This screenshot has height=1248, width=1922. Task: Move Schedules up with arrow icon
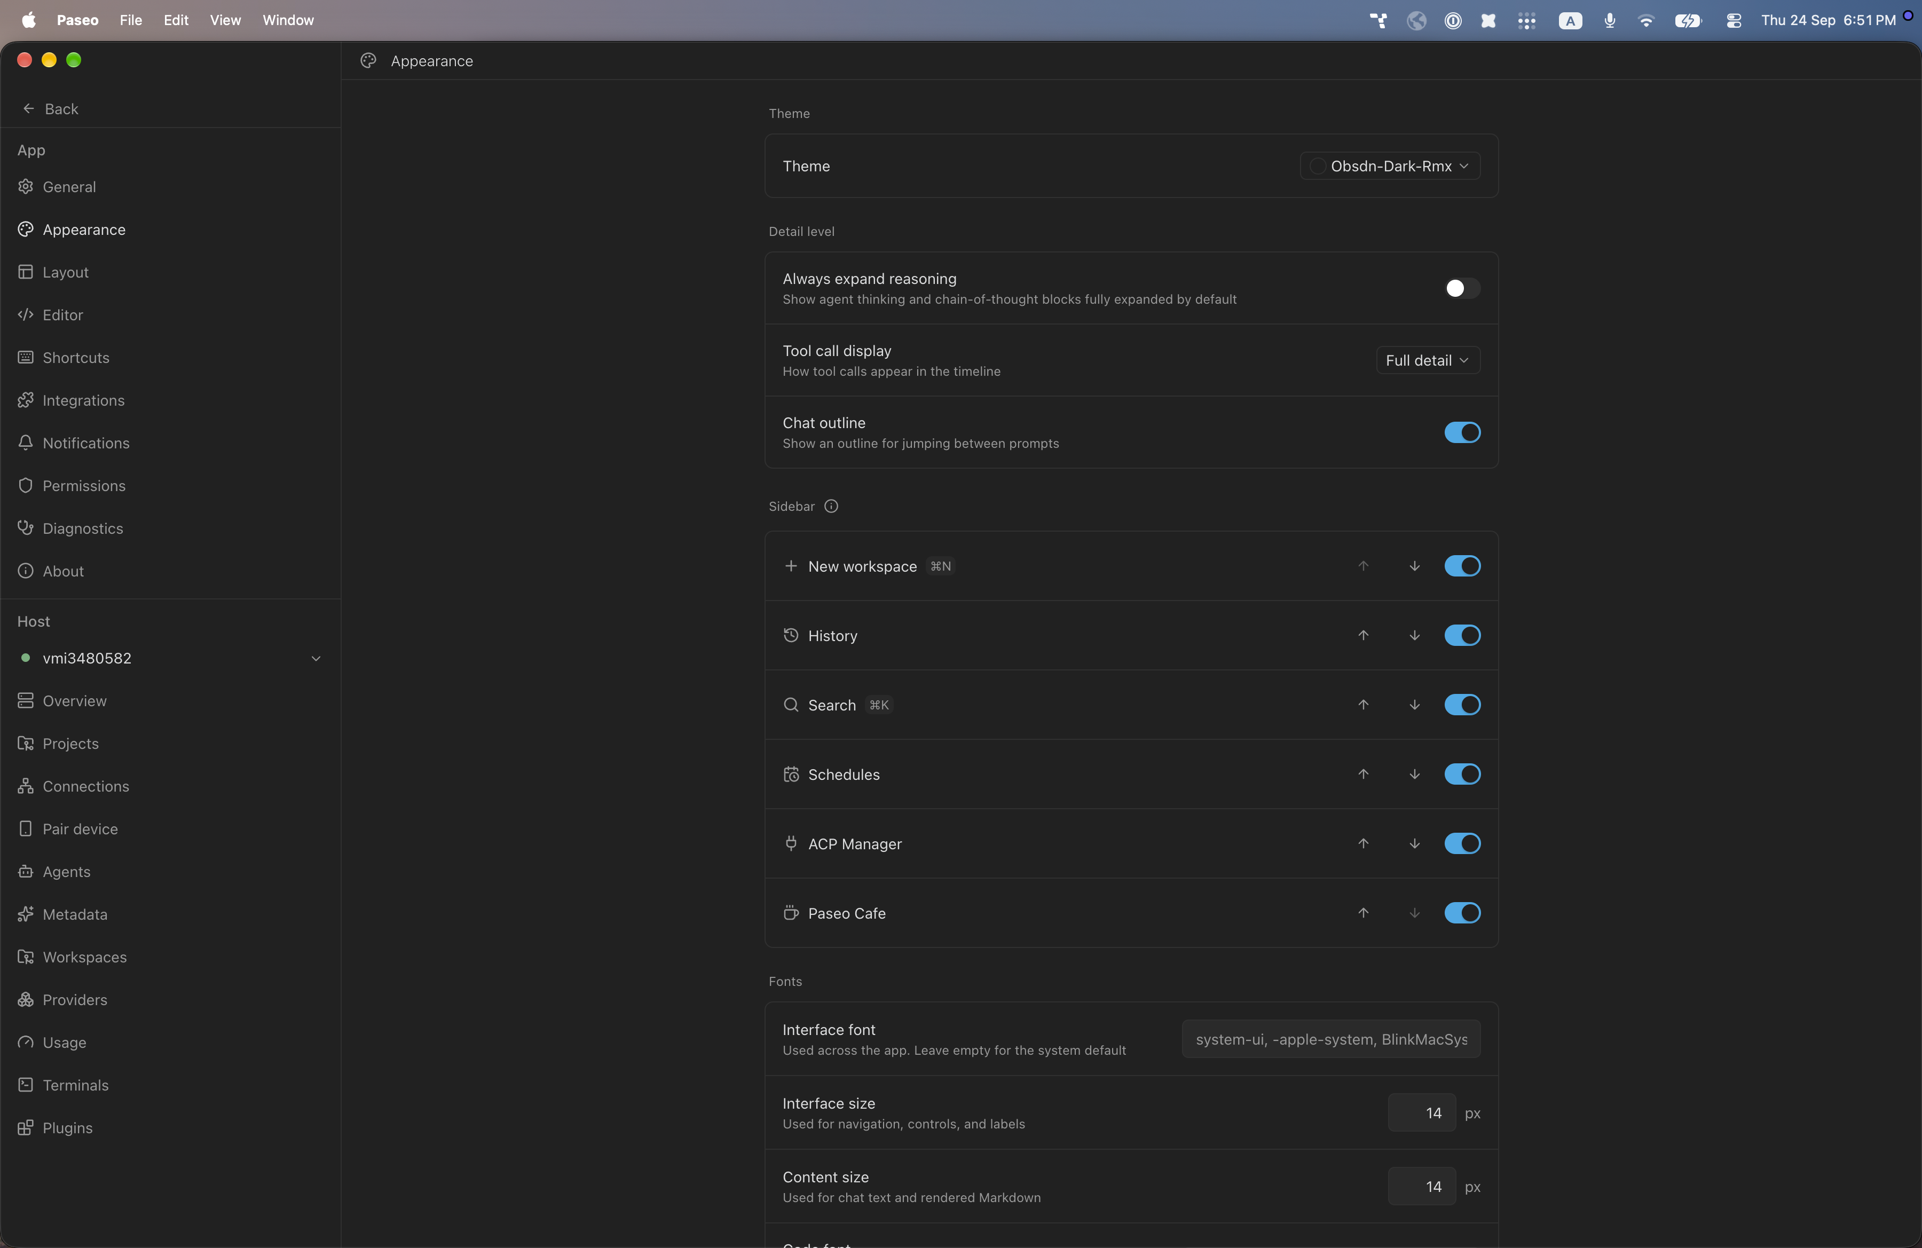pos(1363,774)
